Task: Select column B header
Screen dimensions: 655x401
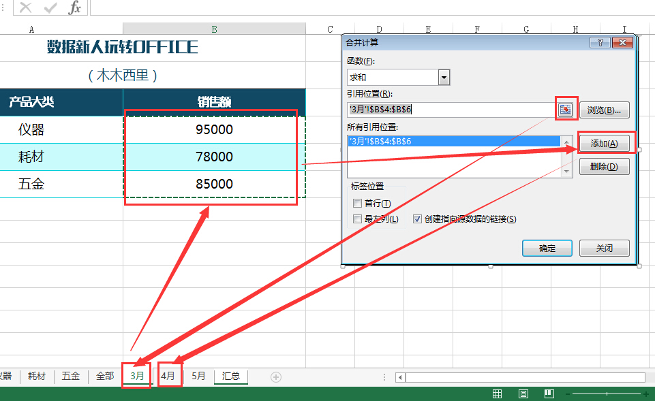Action: 214,29
